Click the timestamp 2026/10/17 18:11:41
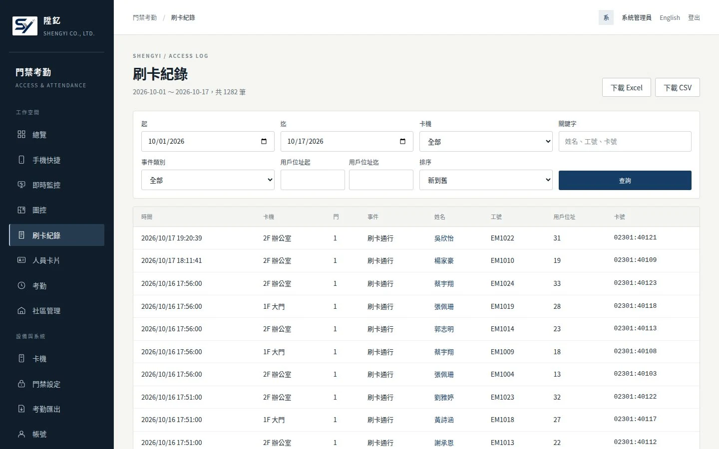The image size is (719, 449). (172, 260)
